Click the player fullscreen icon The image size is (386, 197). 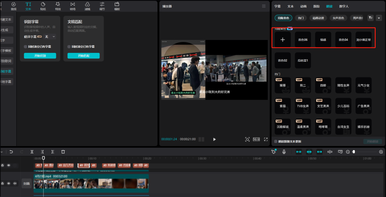pos(266,139)
